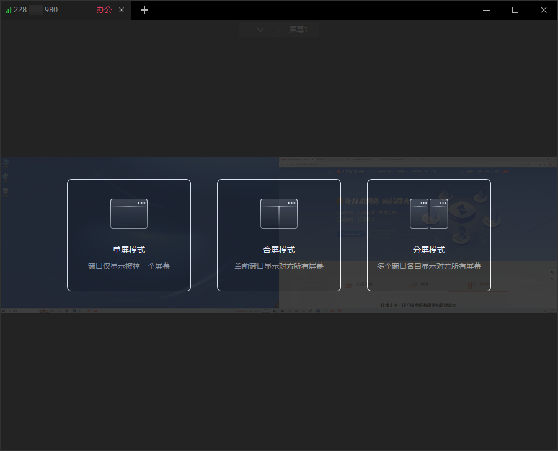Expand the chevron dropdown above the remote view
This screenshot has width=558, height=451.
[260, 29]
